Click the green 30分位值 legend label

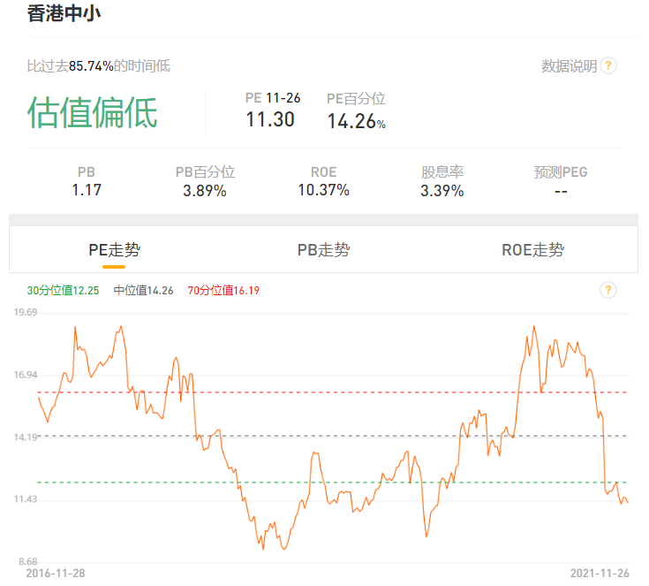pos(63,290)
